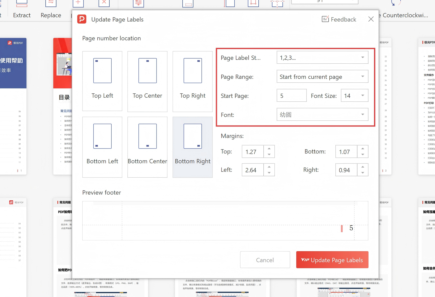Click the Start Page input field
Viewport: 435px width, 297px height.
pyautogui.click(x=292, y=96)
